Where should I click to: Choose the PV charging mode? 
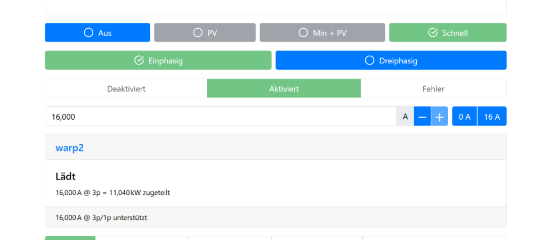pyautogui.click(x=205, y=32)
